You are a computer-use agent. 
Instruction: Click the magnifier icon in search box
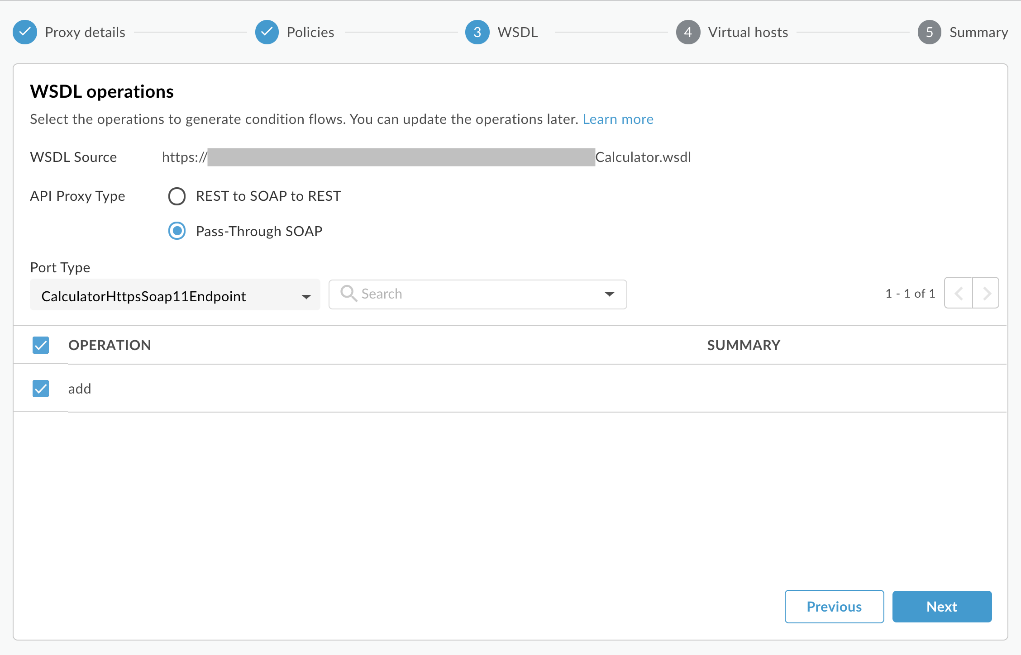348,294
